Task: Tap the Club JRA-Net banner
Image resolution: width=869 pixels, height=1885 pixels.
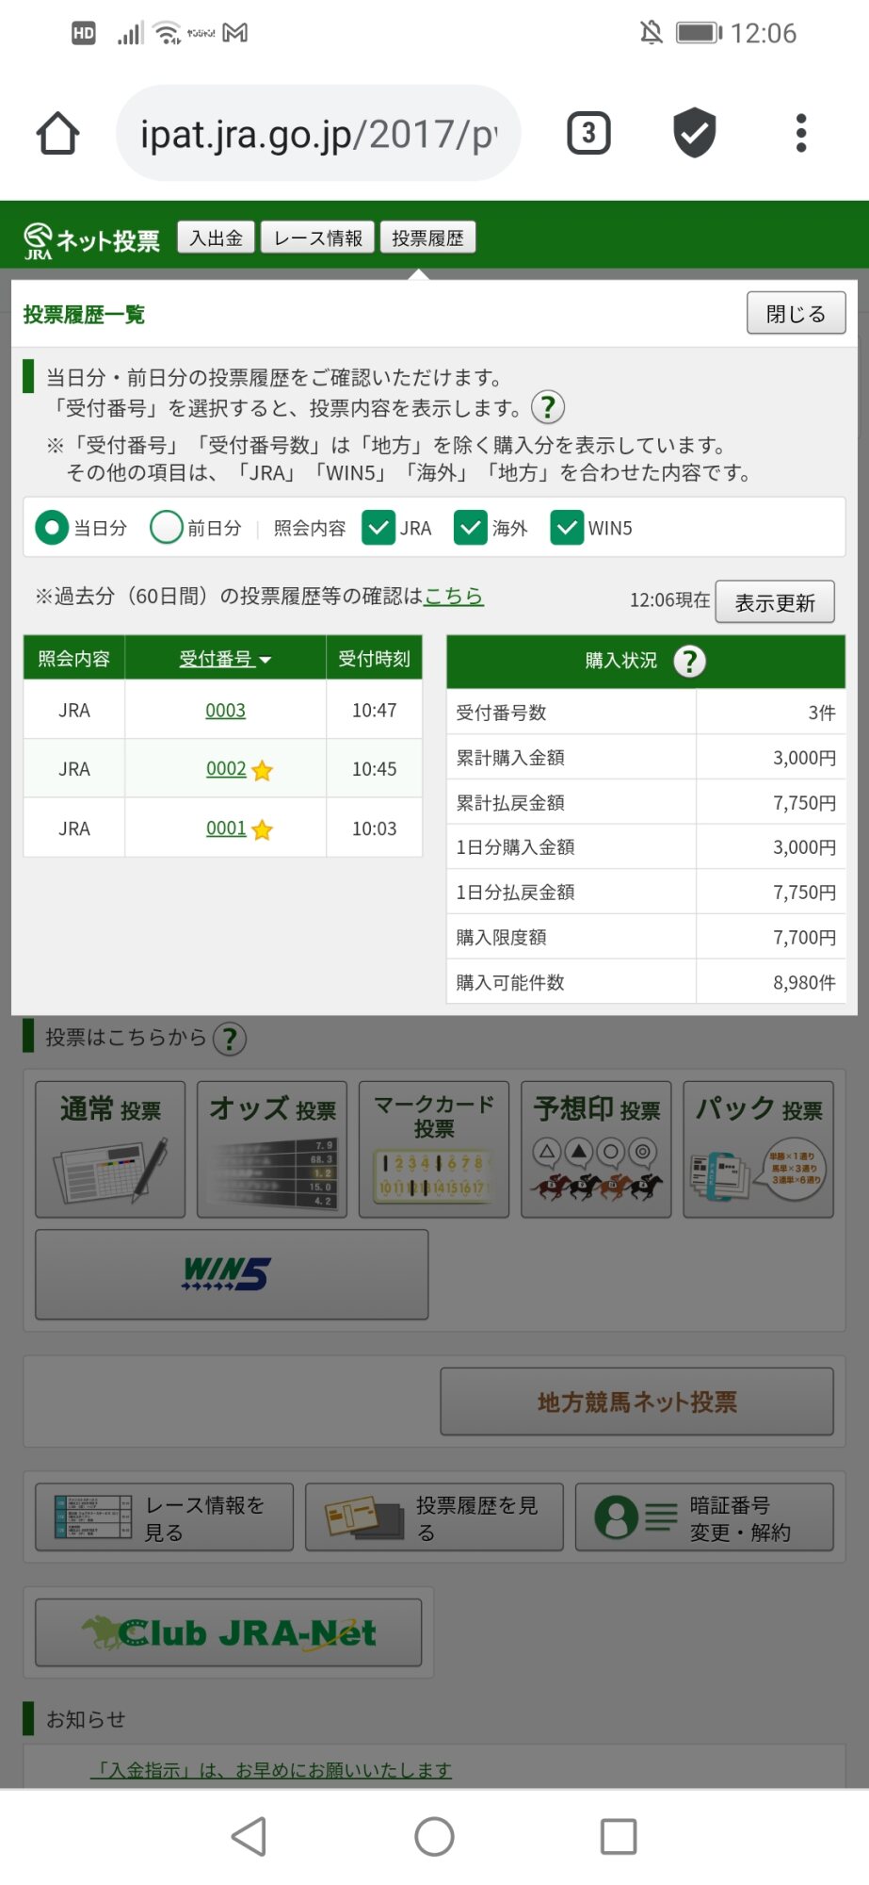Action: 229,1632
